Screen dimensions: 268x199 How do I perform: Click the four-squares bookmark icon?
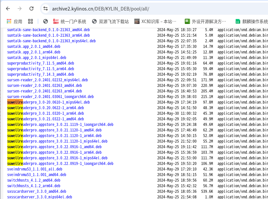pyautogui.click(x=30, y=22)
